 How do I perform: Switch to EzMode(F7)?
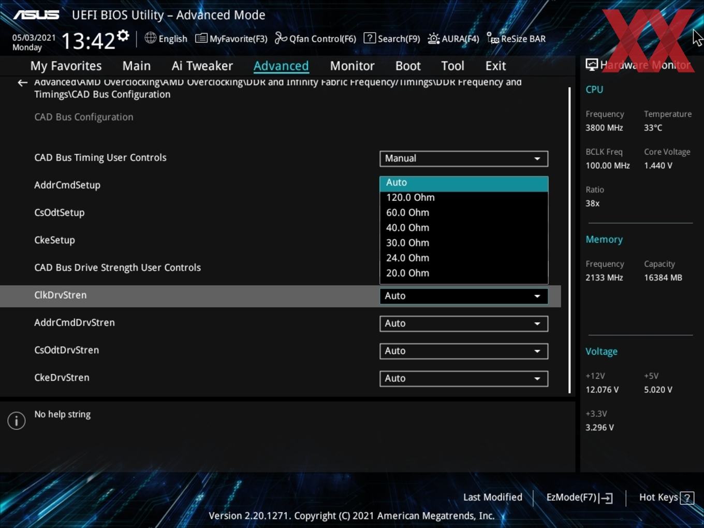pos(579,497)
